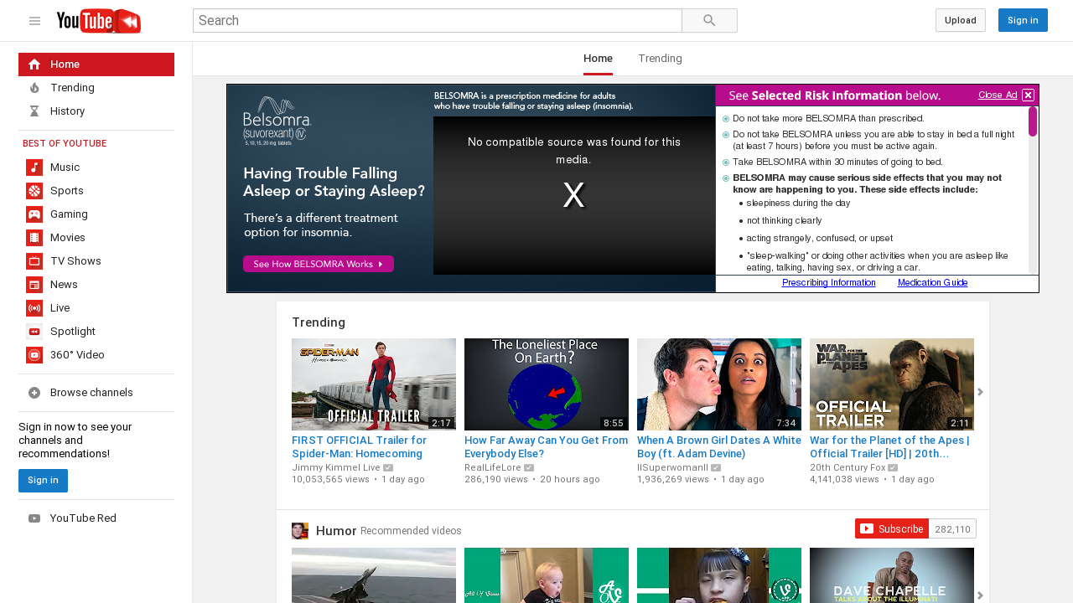Open War for Planet of Apes thumbnail

click(x=892, y=384)
